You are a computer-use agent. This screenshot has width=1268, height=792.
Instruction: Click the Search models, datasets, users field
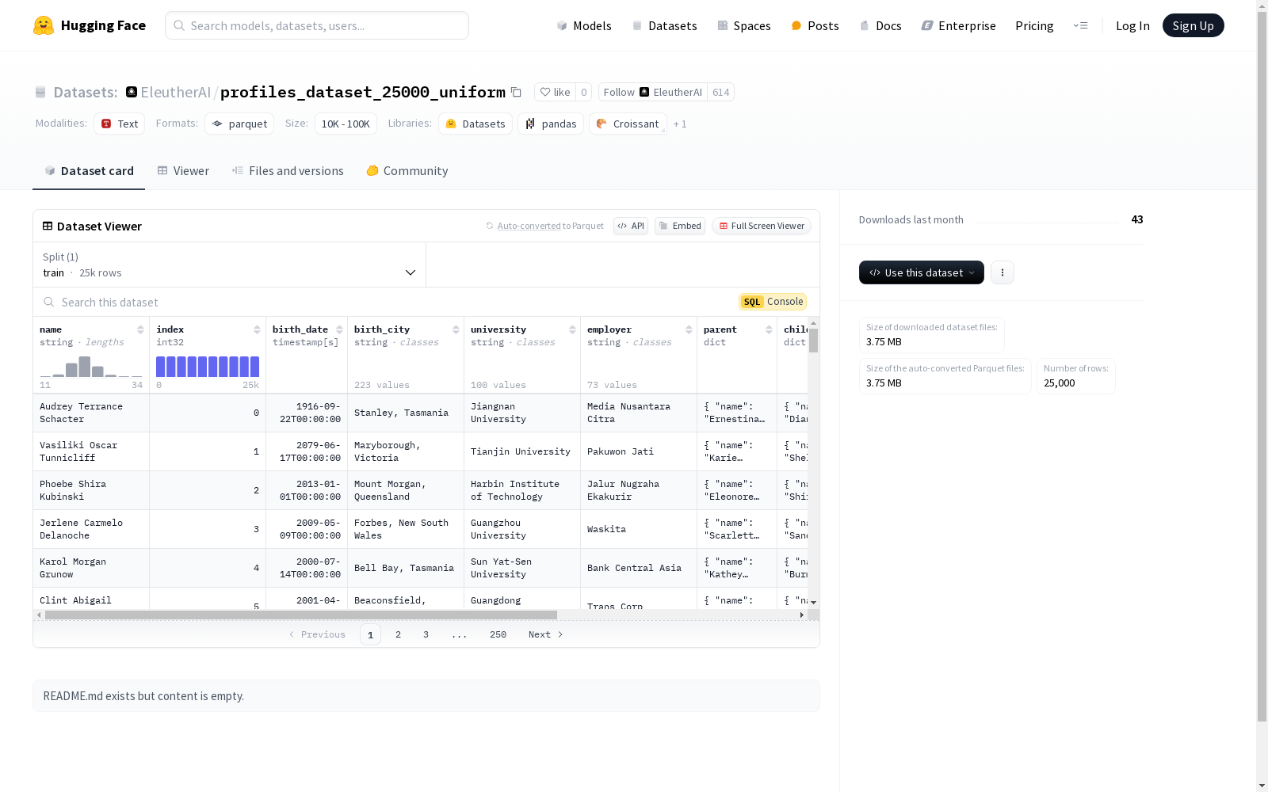(317, 25)
